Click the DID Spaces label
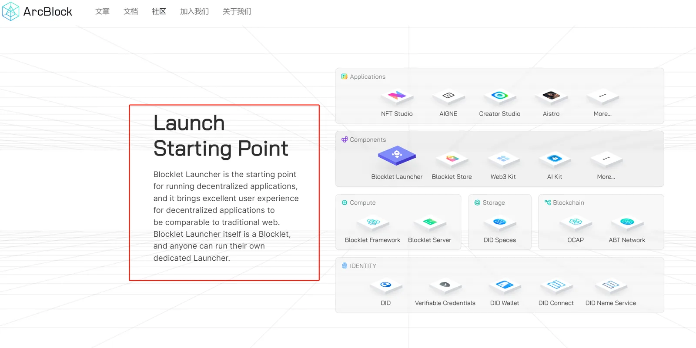696x348 pixels. (x=500, y=240)
